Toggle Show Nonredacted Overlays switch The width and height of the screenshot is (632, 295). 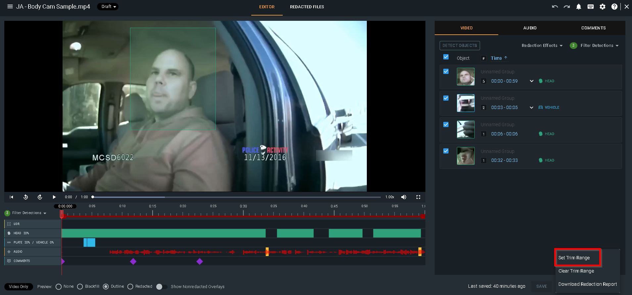pos(161,286)
